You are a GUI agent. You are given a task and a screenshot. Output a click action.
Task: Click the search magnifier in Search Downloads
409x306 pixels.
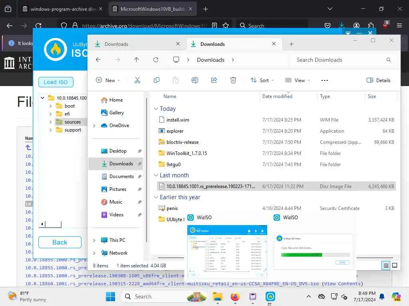pyautogui.click(x=389, y=60)
